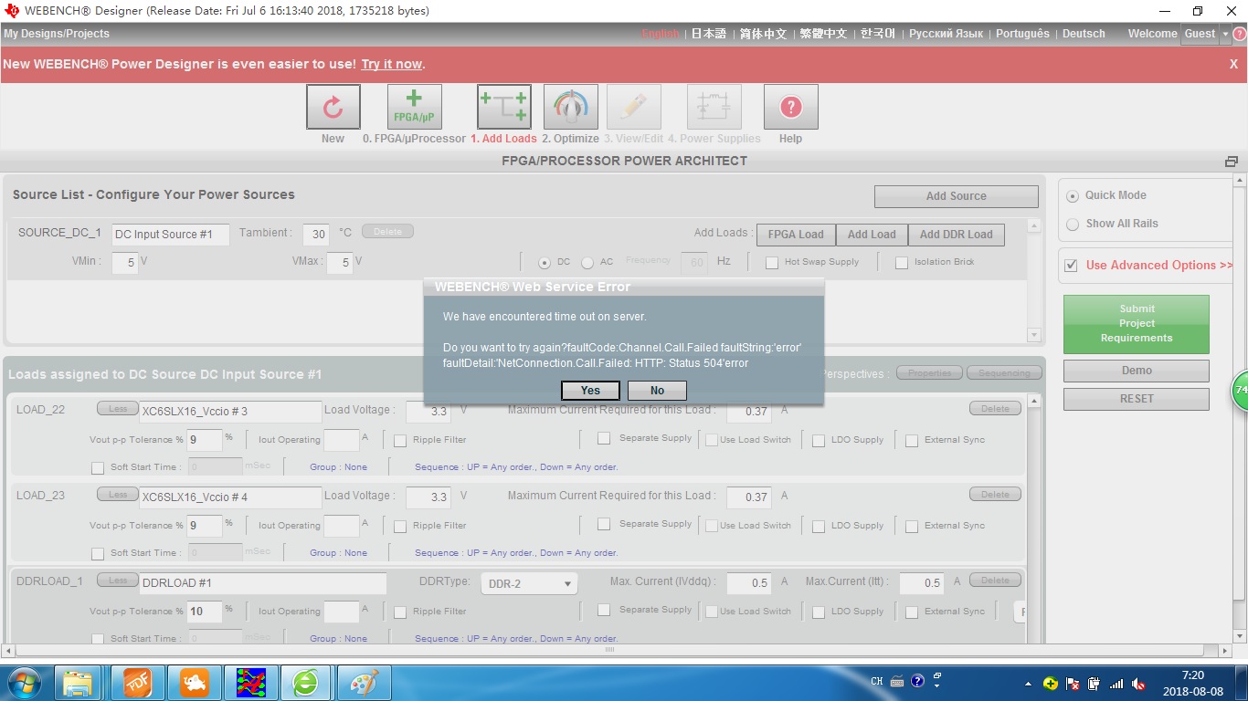Click the New design toolbar icon

pos(333,108)
